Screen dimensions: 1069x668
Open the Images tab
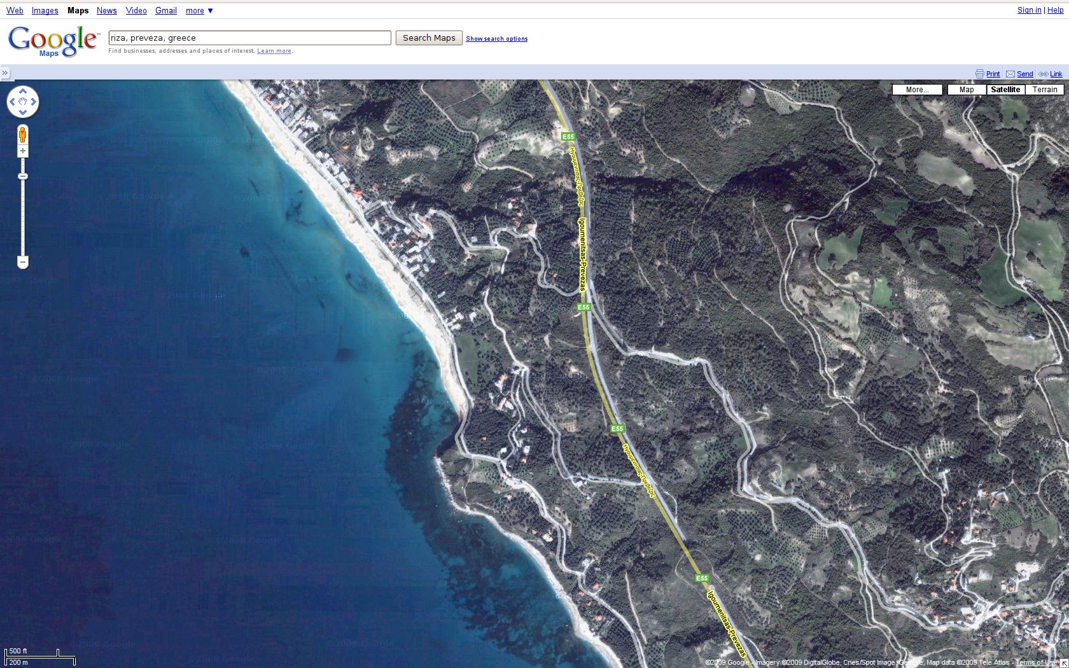click(45, 11)
